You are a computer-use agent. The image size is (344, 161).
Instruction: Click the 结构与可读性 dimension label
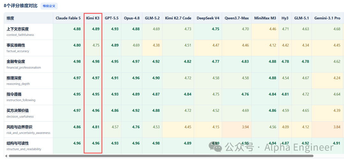click(18, 143)
